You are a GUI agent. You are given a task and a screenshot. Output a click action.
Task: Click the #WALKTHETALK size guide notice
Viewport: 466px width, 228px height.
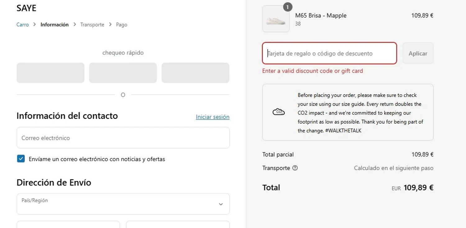coord(348,112)
